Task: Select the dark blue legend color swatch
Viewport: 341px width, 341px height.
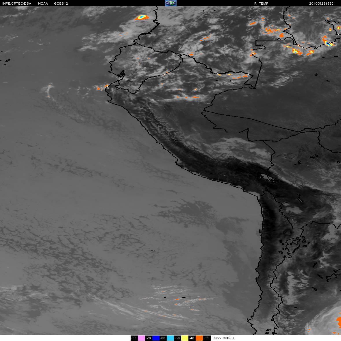Action: click(x=156, y=338)
